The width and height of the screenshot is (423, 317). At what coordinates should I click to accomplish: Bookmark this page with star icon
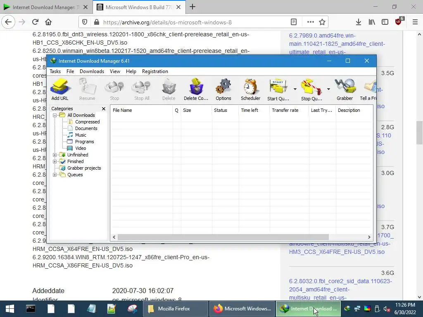(x=322, y=22)
